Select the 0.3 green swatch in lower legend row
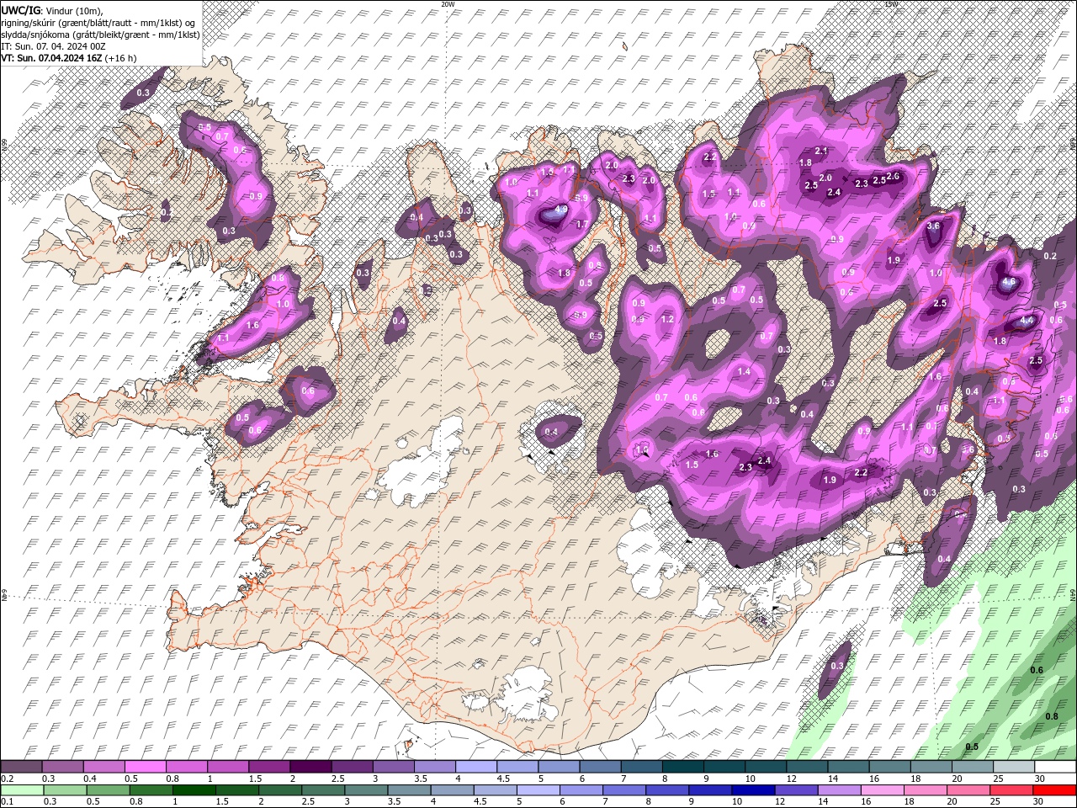The width and height of the screenshot is (1077, 808). (x=66, y=789)
